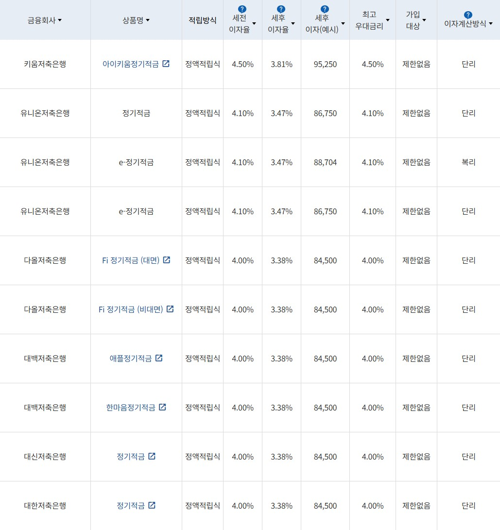Click the help icon beside 세전이자율 header
Screen dimensions: 500x530
242,8
